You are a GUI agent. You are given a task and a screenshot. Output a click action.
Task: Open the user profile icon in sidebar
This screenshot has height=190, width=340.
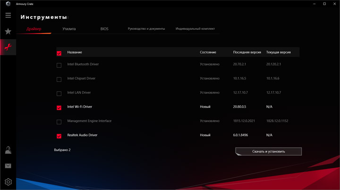coord(8,150)
